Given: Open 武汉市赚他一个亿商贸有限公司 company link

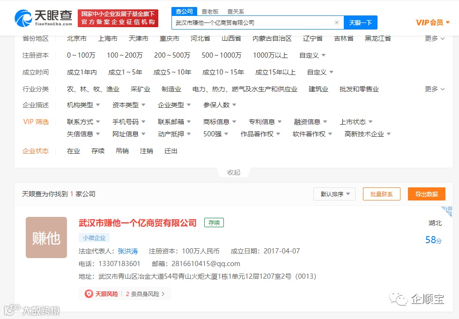Looking at the screenshot, I should [137, 223].
